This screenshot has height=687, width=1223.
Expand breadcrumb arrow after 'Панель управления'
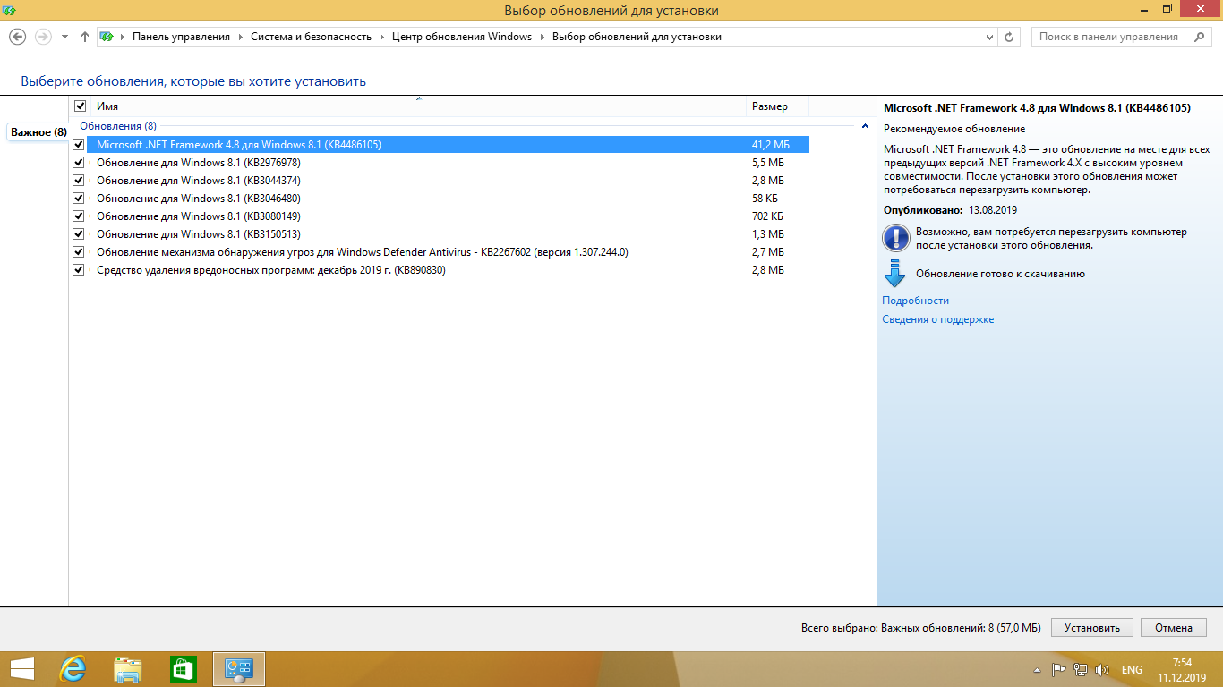[240, 38]
